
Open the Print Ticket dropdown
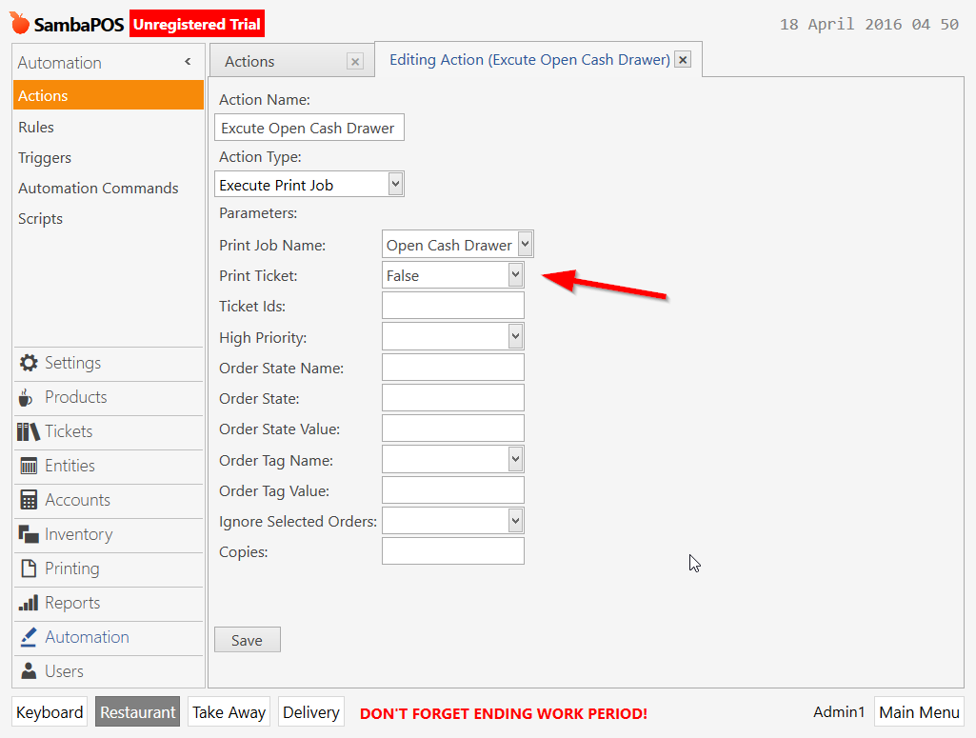pyautogui.click(x=515, y=274)
